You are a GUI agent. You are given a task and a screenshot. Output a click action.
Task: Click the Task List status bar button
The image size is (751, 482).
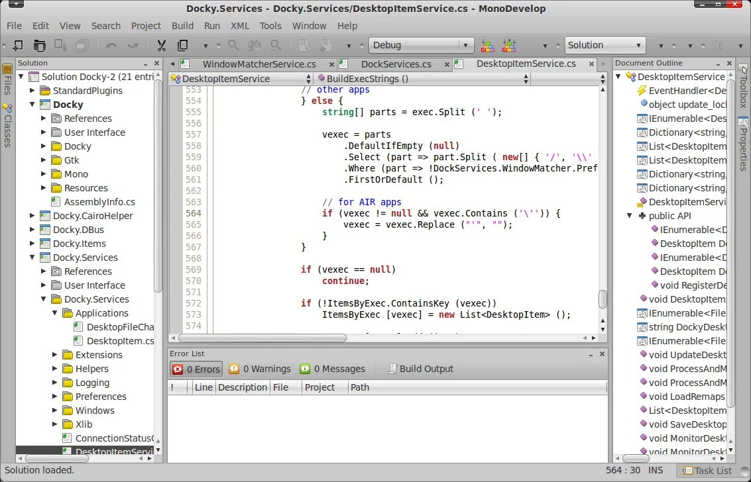[707, 471]
